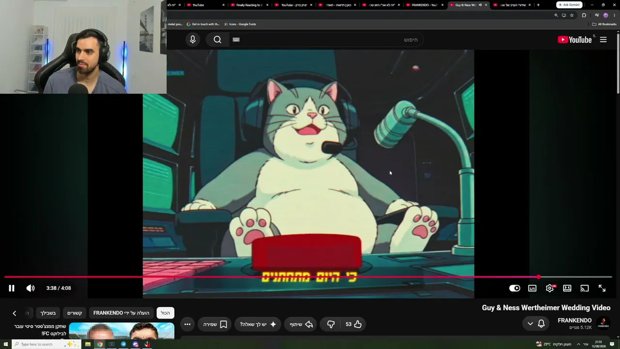Screen dimensions: 620x349
Task: Save the video to a playlist
Action: point(215,324)
